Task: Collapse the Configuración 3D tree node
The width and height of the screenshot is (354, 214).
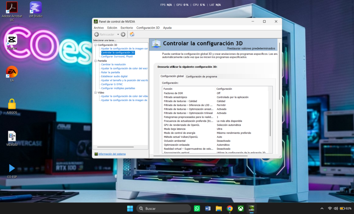Action: [x=95, y=45]
